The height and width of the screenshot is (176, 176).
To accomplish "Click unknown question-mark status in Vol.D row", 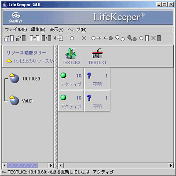I will point(89,98).
